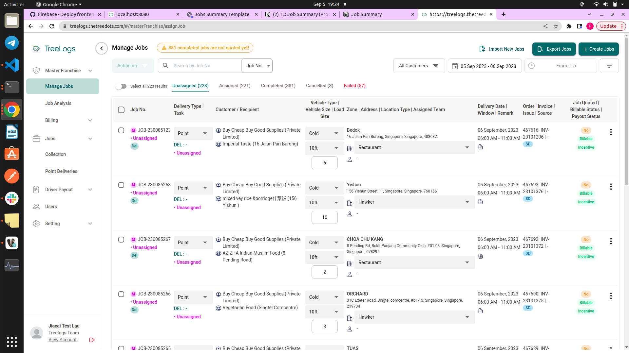
Task: Collapse sidebar with chevron arrow button
Action: (x=102, y=48)
